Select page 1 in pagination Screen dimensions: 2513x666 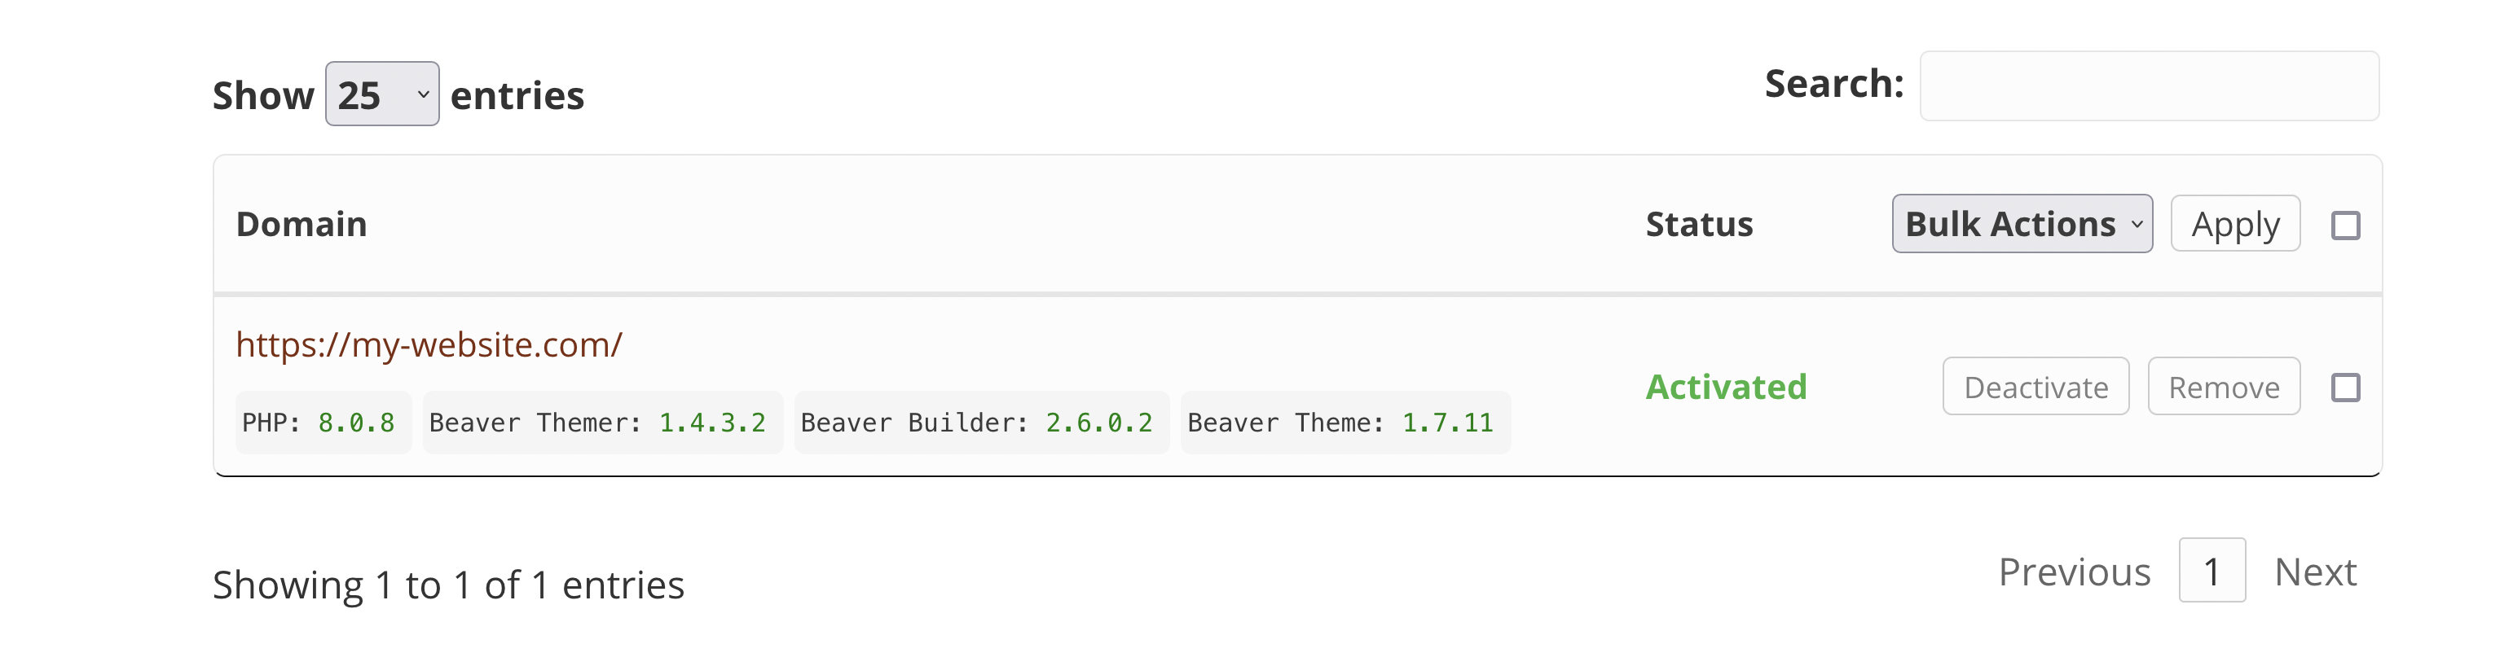(x=2212, y=572)
